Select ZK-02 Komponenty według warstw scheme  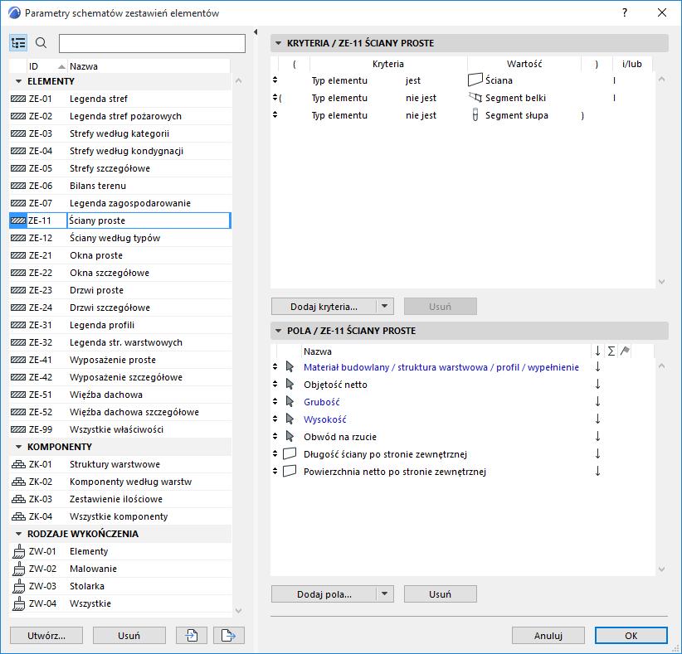click(120, 482)
